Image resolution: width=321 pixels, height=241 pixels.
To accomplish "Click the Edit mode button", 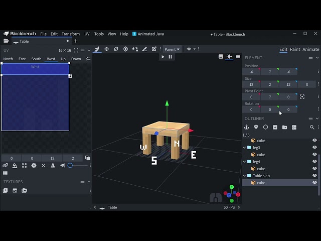I will pos(283,49).
